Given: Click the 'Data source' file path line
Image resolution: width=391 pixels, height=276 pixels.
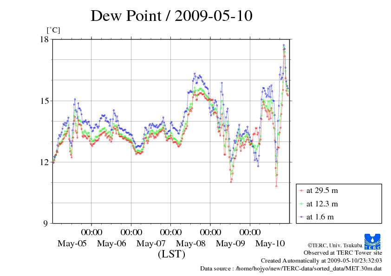Looking at the screenshot, I should pos(291,269).
